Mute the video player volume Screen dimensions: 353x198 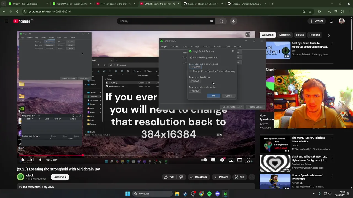pos(40,160)
